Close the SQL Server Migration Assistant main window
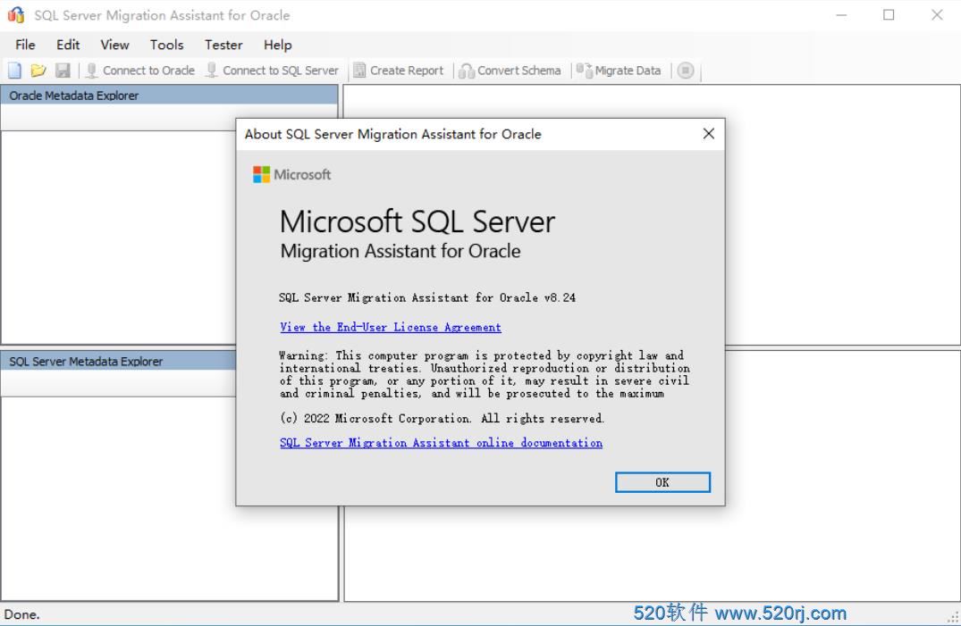Image resolution: width=961 pixels, height=626 pixels. pos(937,14)
